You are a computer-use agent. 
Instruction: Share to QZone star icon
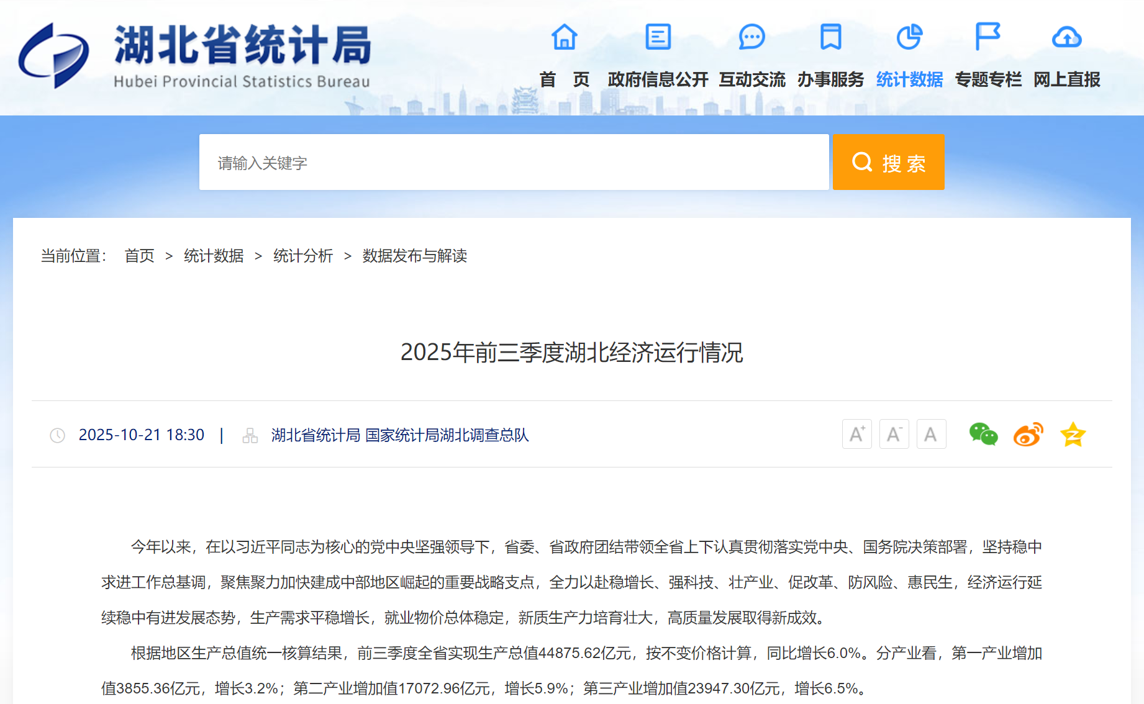pos(1073,435)
